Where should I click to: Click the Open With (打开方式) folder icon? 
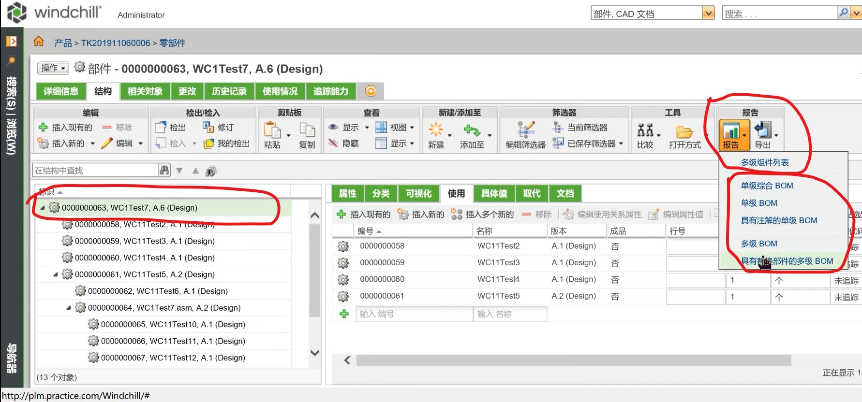pos(684,131)
